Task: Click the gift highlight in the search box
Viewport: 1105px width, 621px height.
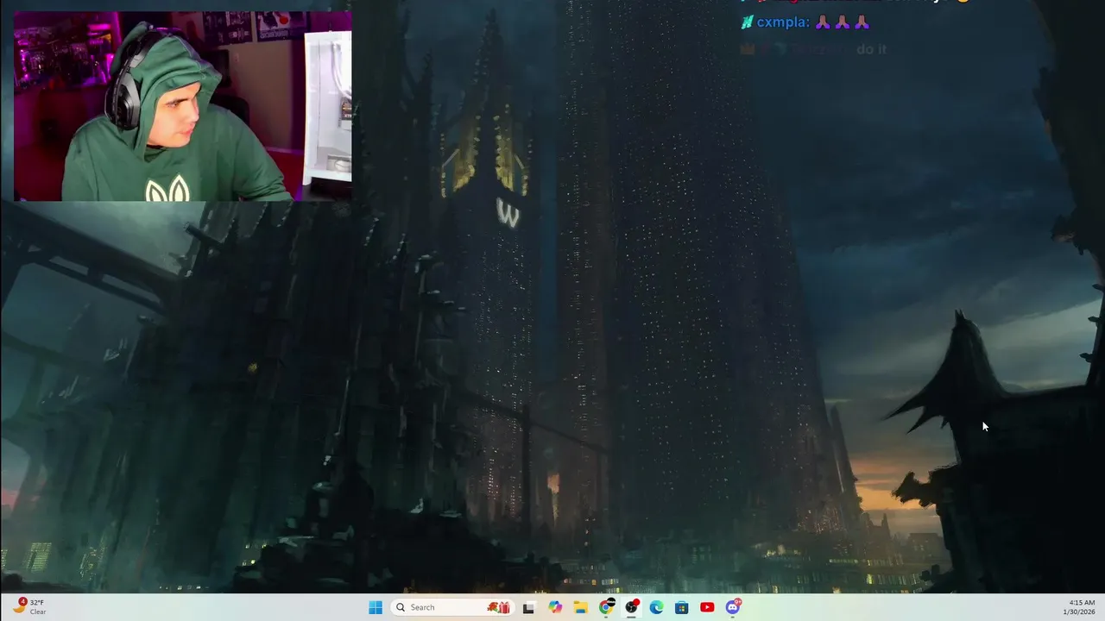Action: pos(498,607)
